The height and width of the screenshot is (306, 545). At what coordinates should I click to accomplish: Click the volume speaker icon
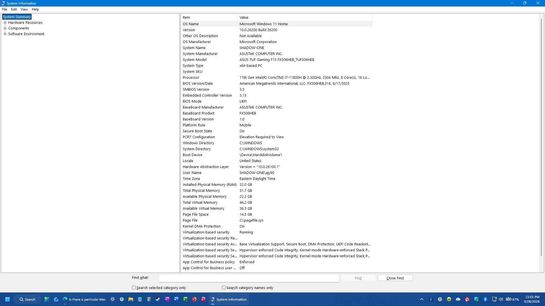click(501, 299)
